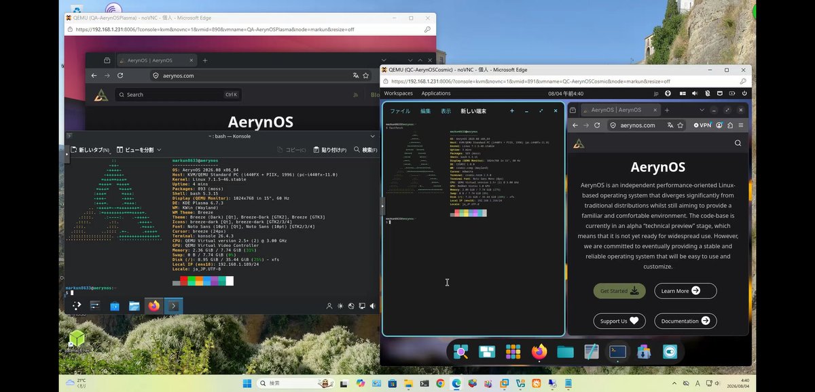Select the 新しい端末 tab in COSMIC terminal

(473, 111)
